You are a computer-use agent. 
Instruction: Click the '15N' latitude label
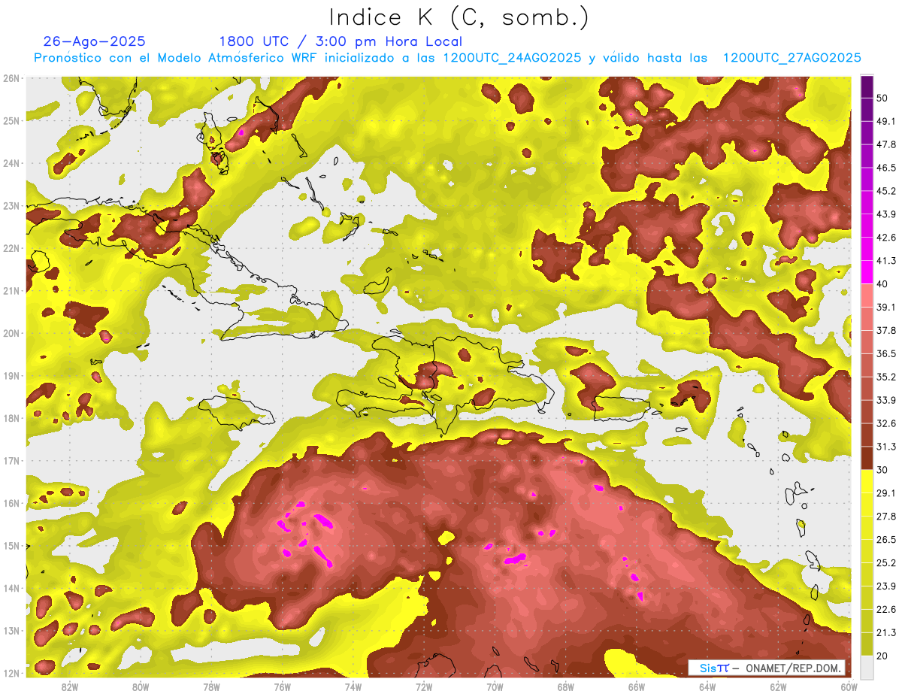pyautogui.click(x=11, y=545)
